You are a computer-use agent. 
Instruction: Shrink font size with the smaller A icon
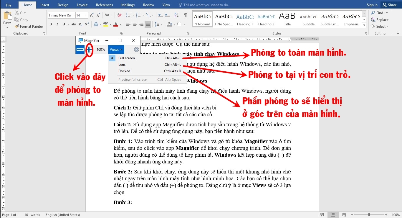pyautogui.click(x=98, y=15)
